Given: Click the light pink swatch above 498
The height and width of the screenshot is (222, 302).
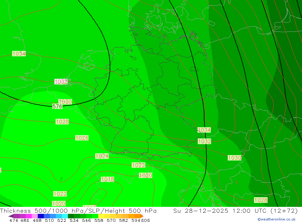Looking at the screenshot, I should pyautogui.click(x=35, y=216).
